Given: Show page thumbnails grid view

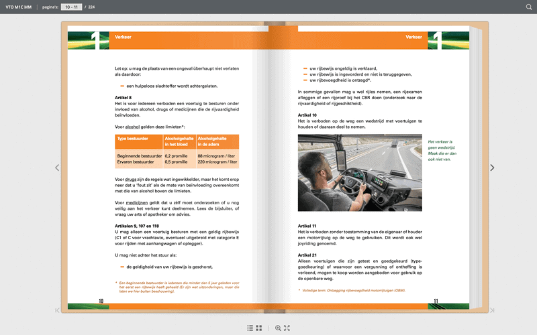Looking at the screenshot, I should pos(259,328).
